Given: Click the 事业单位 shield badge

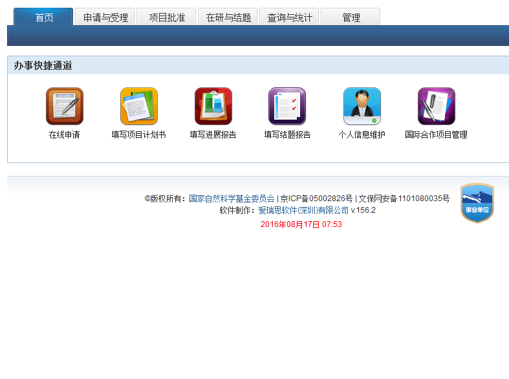Looking at the screenshot, I should pyautogui.click(x=477, y=203).
